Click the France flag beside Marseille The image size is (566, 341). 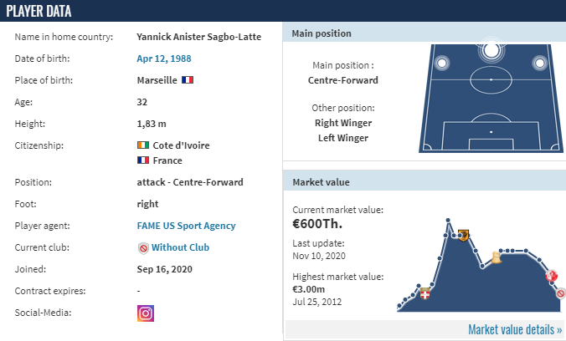(x=188, y=79)
